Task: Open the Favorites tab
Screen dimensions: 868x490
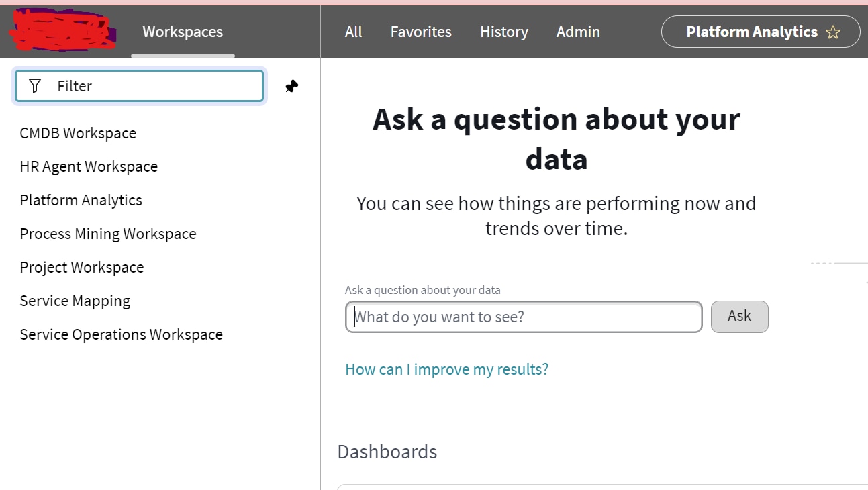Action: point(421,31)
